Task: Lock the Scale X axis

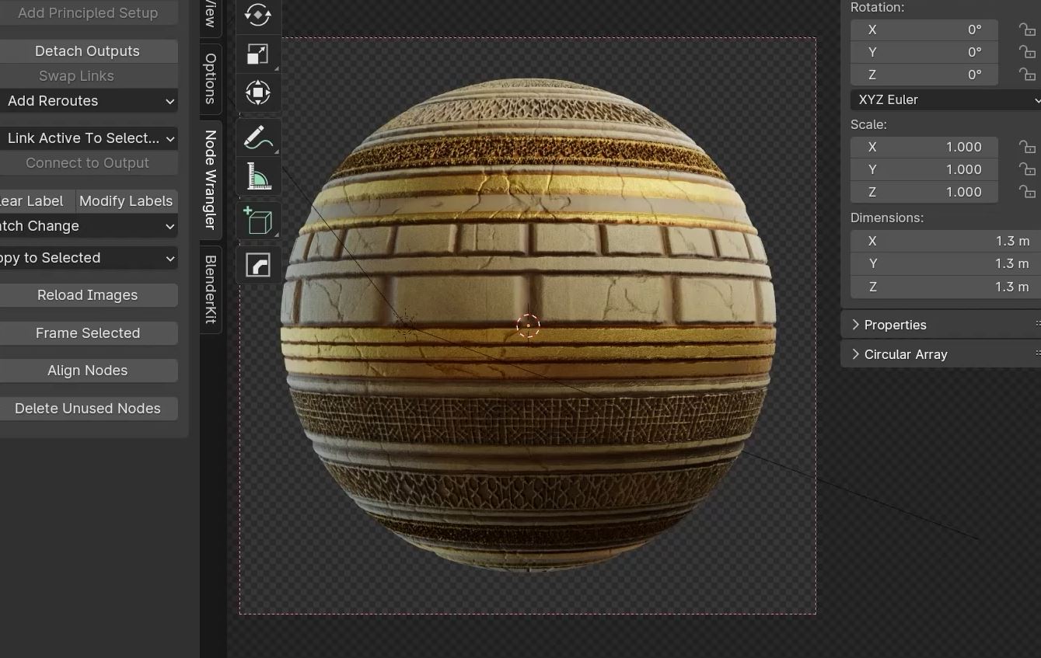Action: (x=1027, y=147)
